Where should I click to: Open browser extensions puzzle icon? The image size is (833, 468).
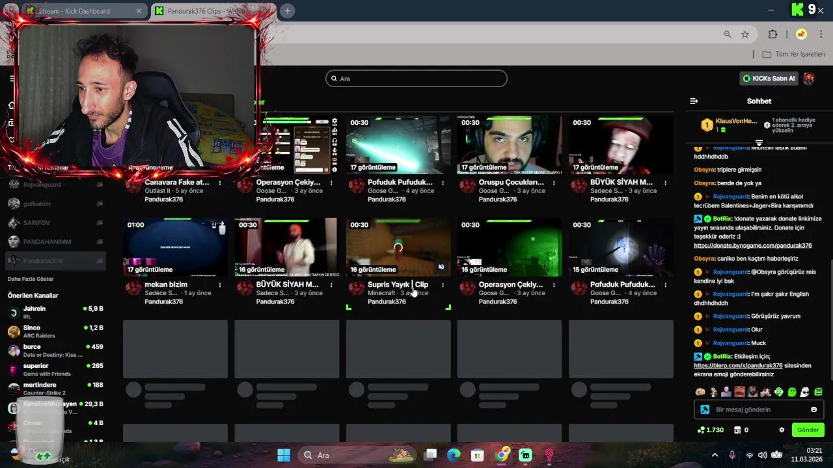(772, 34)
